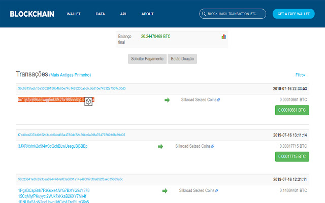Open the balance chart icon
325x203 pixels.
pos(223,37)
